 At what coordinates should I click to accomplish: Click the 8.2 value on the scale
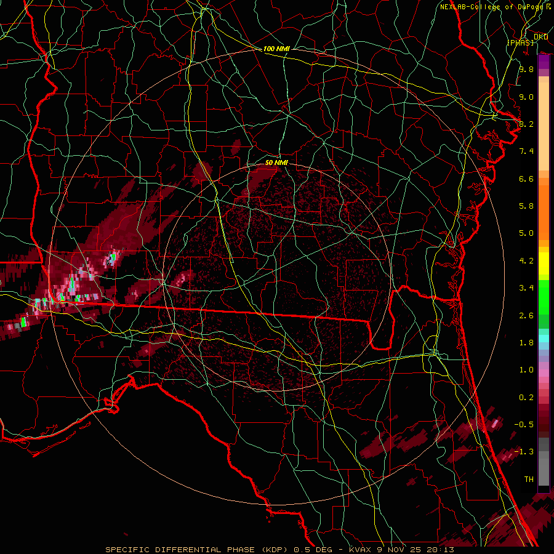[x=526, y=124]
